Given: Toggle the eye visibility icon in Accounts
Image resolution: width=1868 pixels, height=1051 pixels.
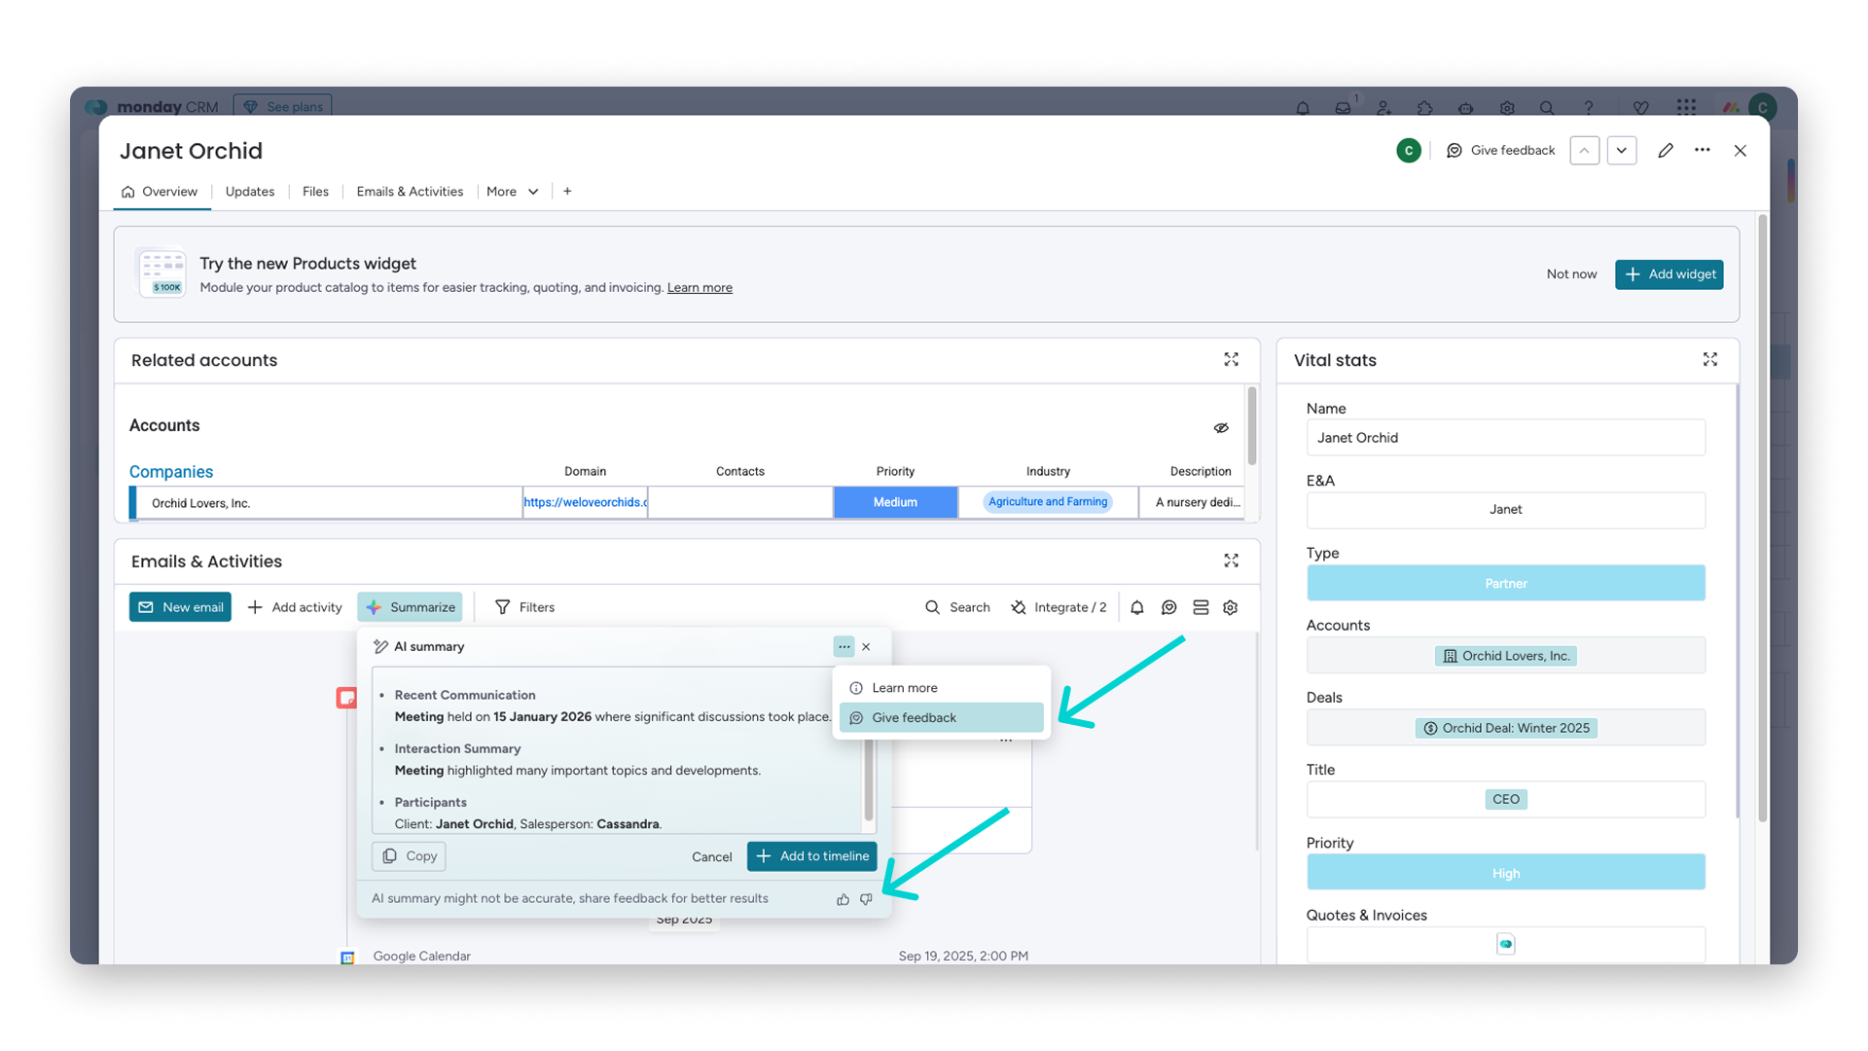Looking at the screenshot, I should coord(1221,428).
